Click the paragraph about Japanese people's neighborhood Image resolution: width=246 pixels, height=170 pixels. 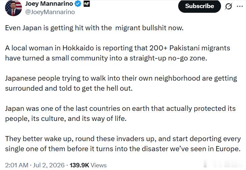121,83
